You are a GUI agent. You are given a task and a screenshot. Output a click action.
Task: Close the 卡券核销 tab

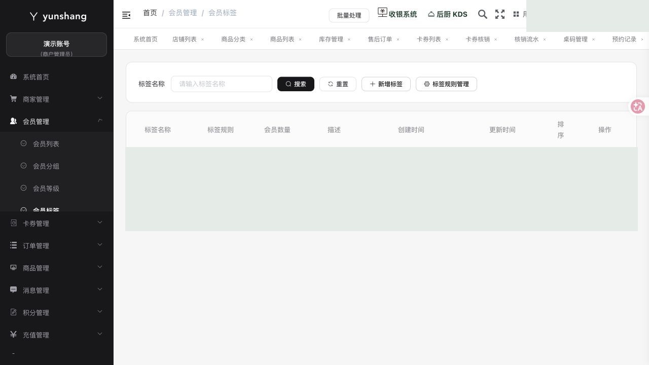pos(496,40)
